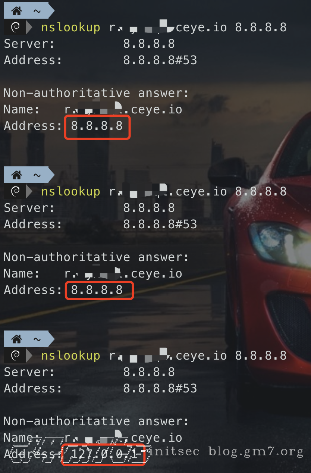Click the red-boxed 127.0.0.1 address result
311x473 pixels.
[103, 454]
